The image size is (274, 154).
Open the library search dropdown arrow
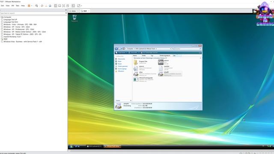tap(66, 13)
